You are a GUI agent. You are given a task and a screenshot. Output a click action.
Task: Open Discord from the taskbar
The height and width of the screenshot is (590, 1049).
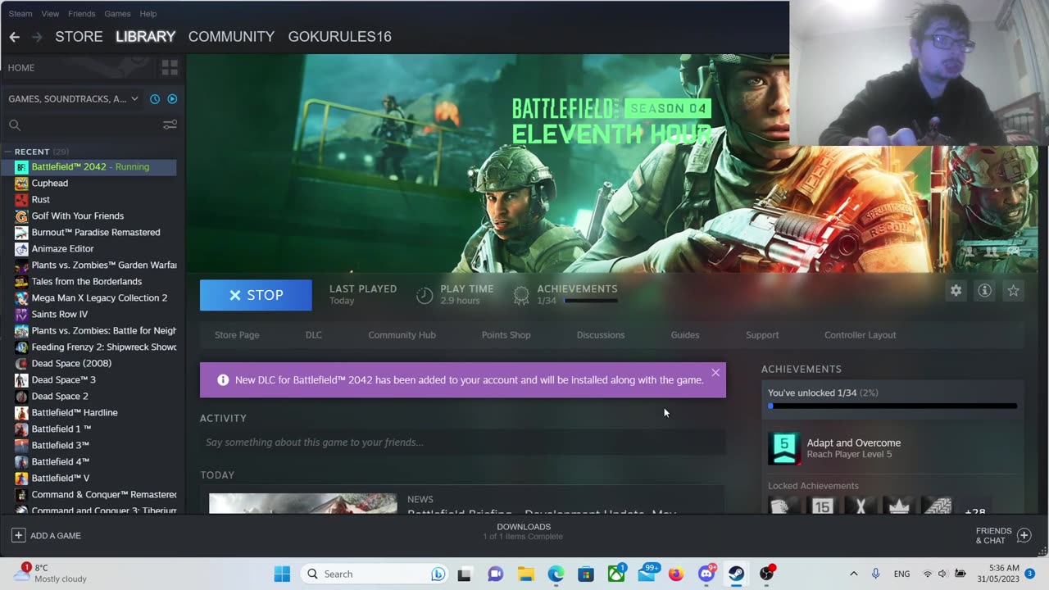[x=706, y=574]
